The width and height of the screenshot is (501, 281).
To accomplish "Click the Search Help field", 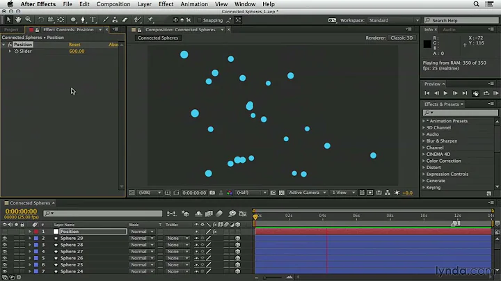I will pyautogui.click(x=461, y=20).
